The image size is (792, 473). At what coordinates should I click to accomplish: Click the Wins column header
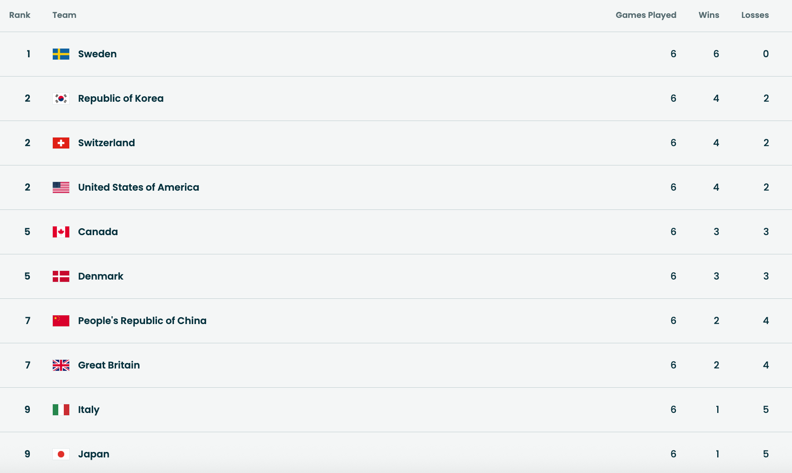(708, 15)
